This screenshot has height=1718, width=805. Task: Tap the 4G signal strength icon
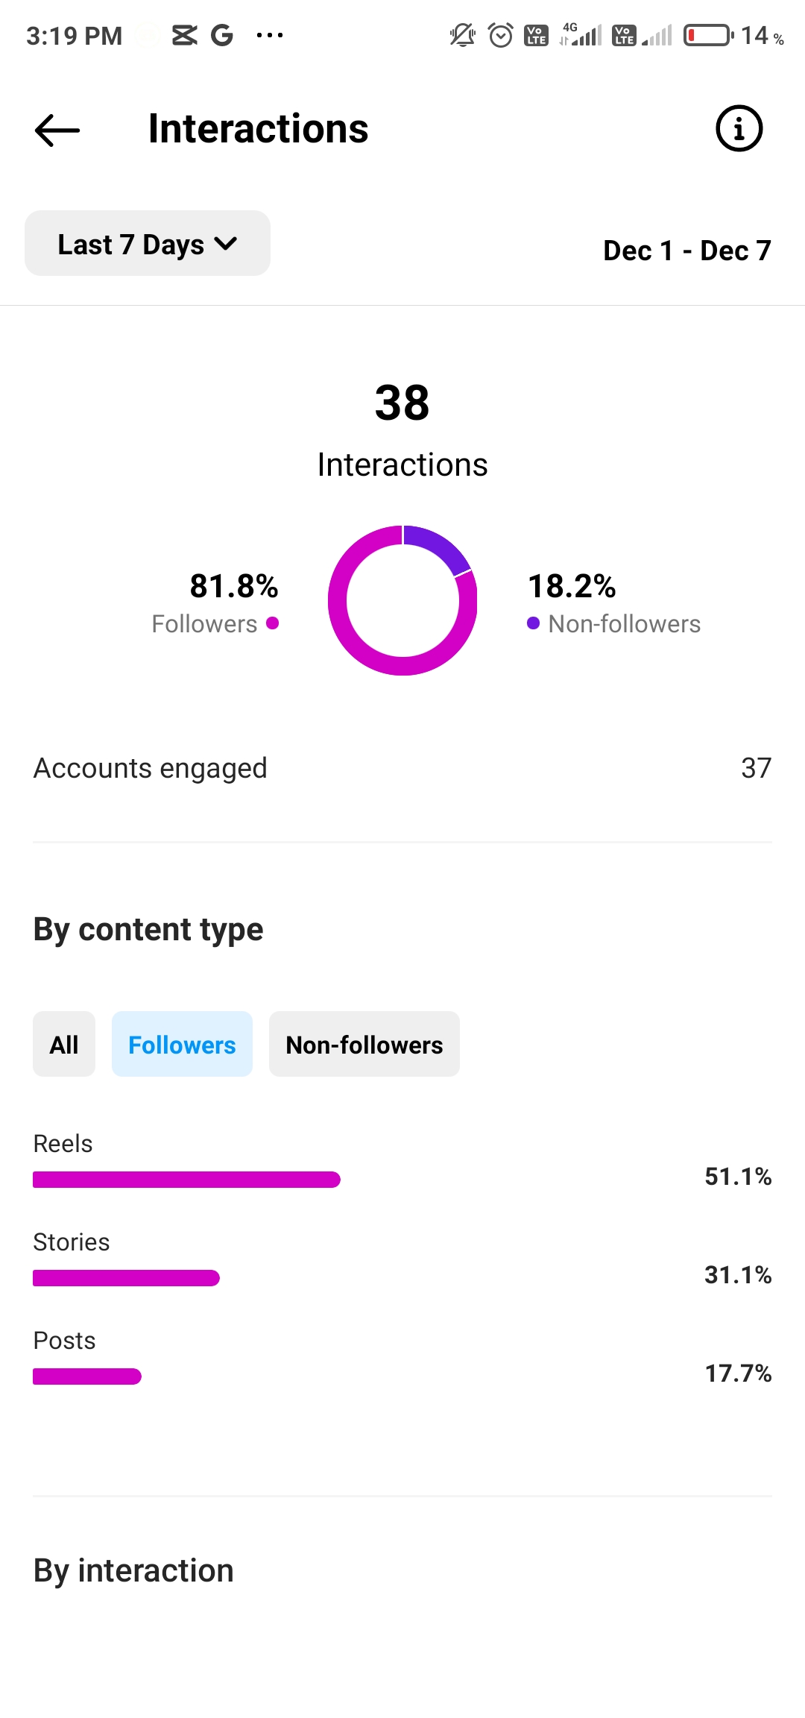[582, 35]
